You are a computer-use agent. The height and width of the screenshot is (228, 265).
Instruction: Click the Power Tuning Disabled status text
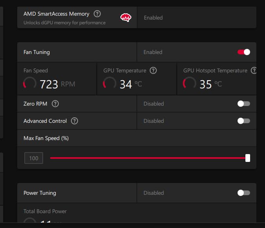coord(154,193)
